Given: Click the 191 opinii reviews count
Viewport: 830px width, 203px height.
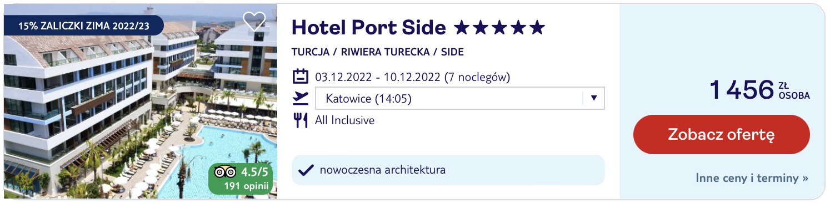Looking at the screenshot, I should [x=247, y=185].
